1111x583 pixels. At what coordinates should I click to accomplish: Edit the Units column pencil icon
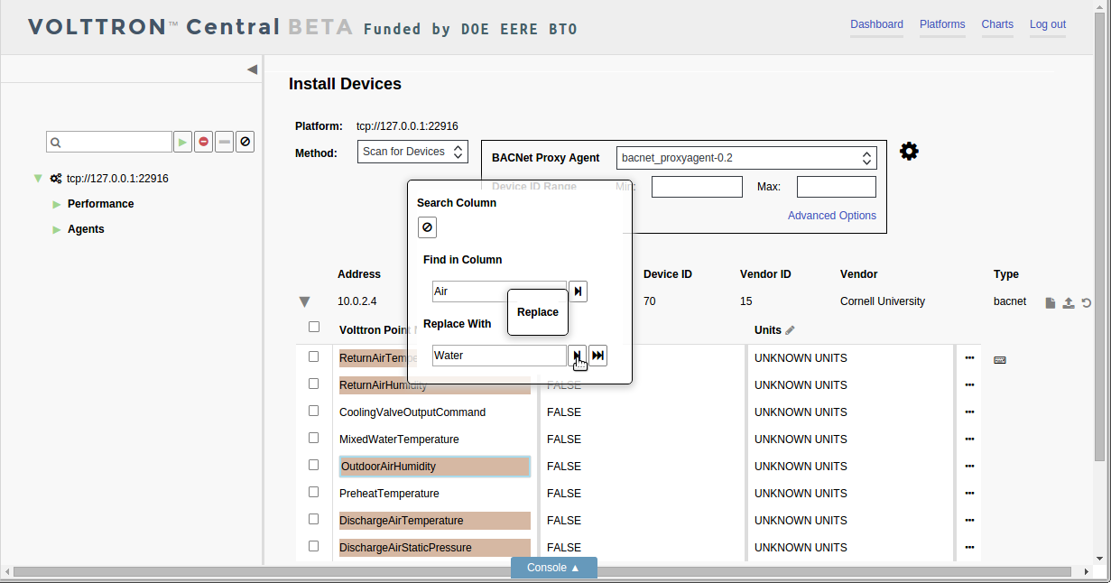(x=791, y=330)
